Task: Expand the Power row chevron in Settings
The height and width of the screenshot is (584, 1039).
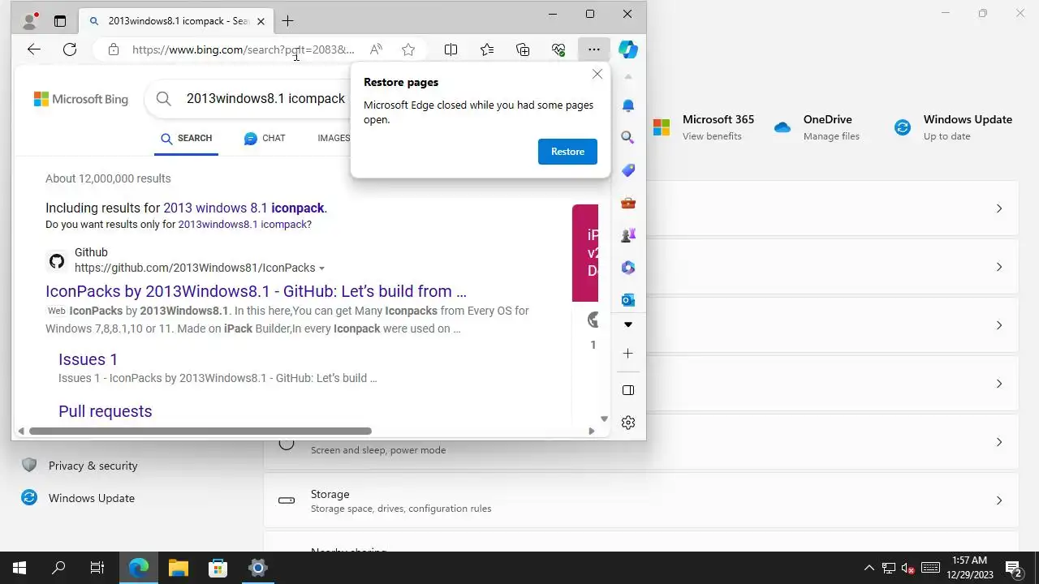Action: [x=999, y=442]
